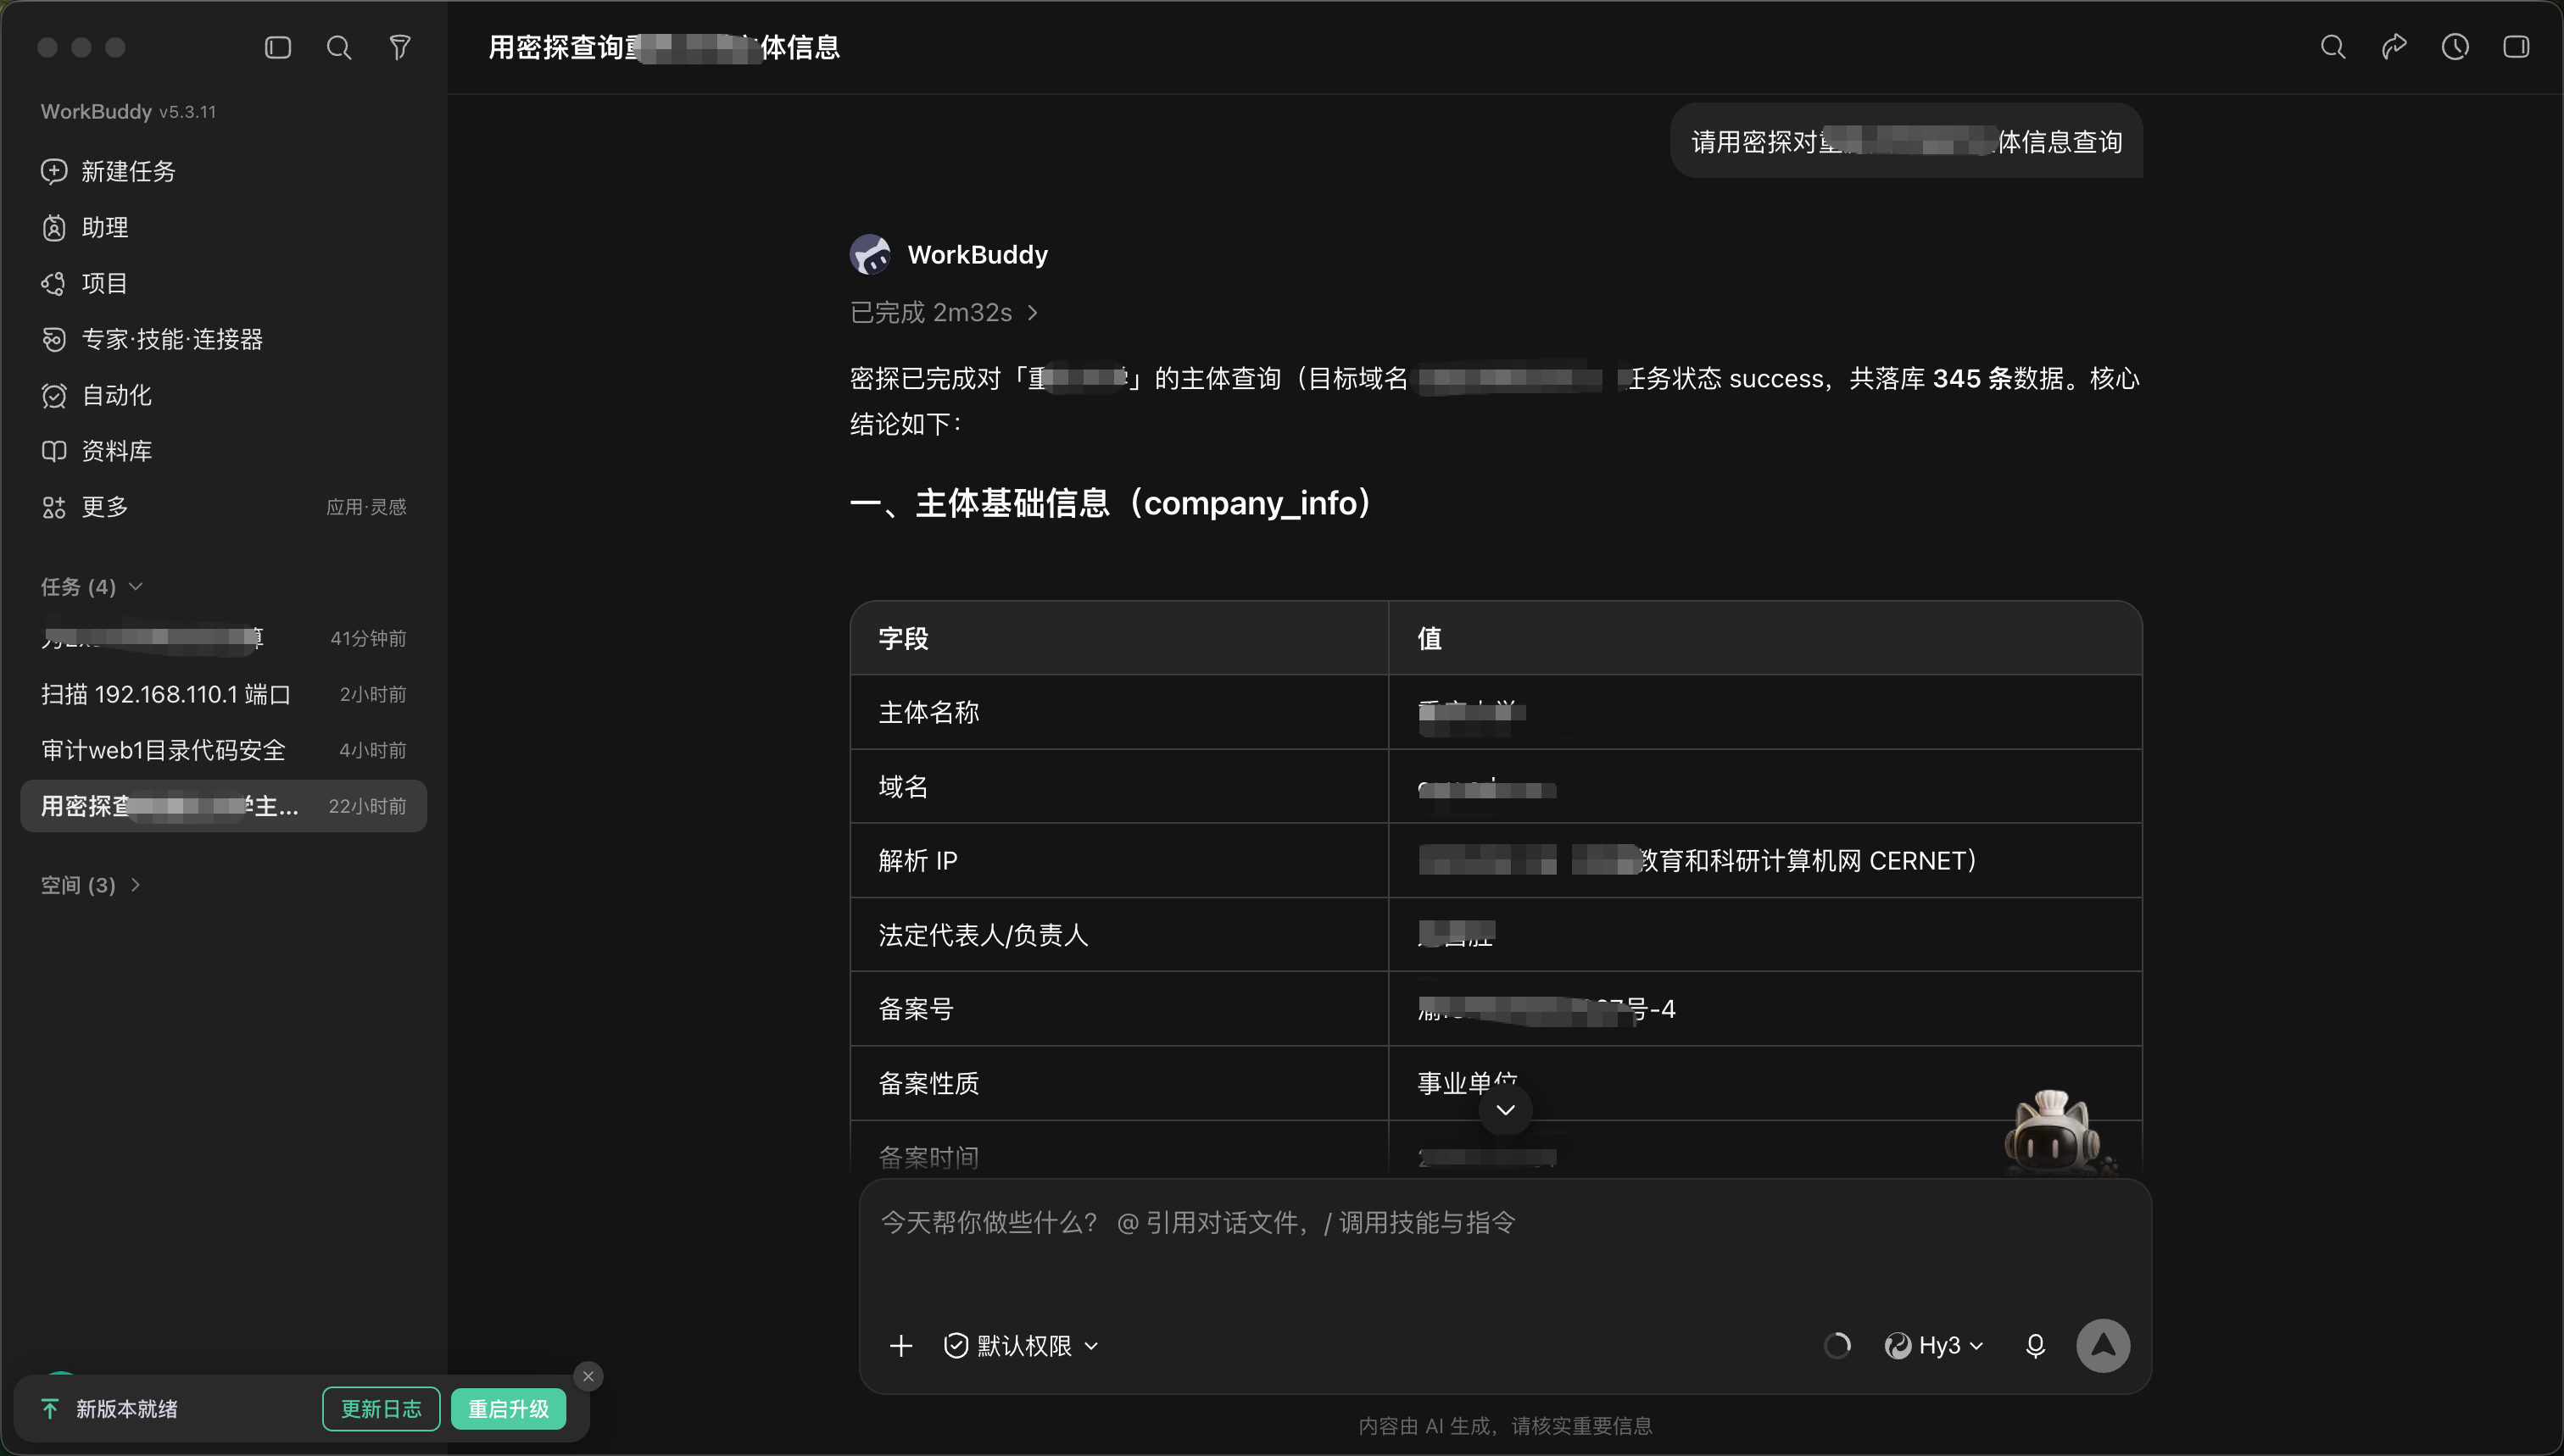Click 更新日志 button
The width and height of the screenshot is (2564, 1456).
pyautogui.click(x=382, y=1409)
